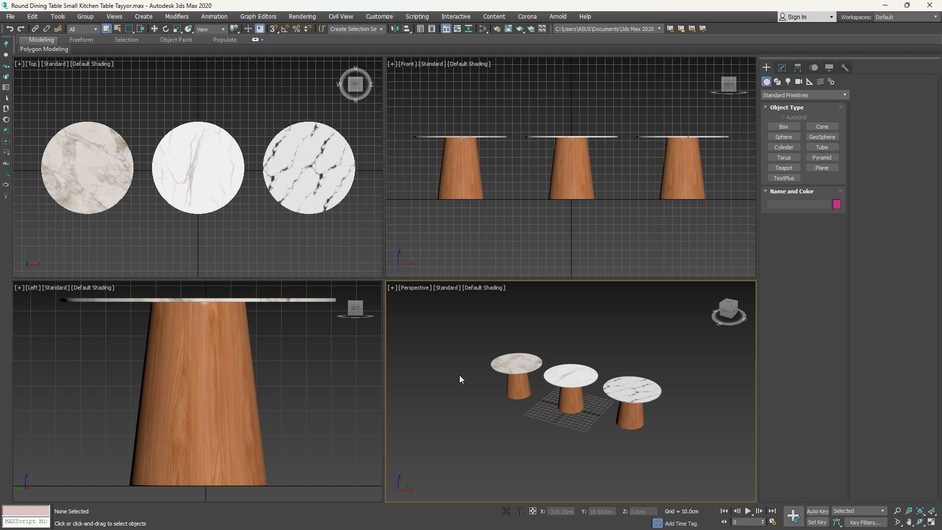The height and width of the screenshot is (530, 942).
Task: Open the Workspaces Default dropdown
Action: point(906,17)
